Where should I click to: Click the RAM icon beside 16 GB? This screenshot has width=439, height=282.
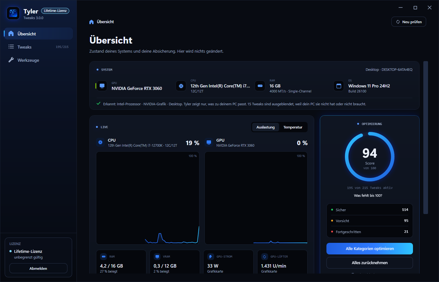click(260, 86)
